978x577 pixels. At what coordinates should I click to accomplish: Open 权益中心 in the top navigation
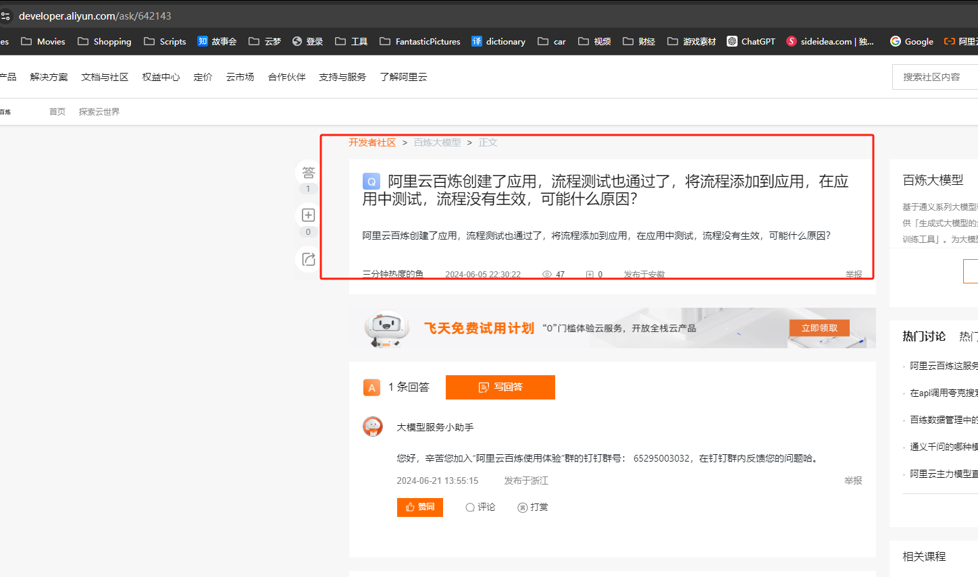[x=161, y=77]
